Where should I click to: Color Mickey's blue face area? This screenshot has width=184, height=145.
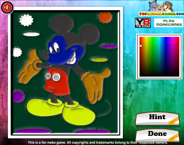coord(61,59)
